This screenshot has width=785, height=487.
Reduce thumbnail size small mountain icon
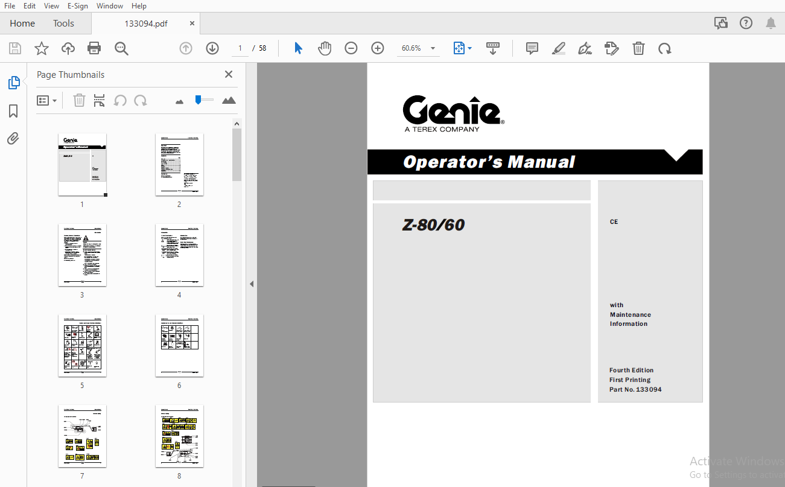[x=179, y=101]
